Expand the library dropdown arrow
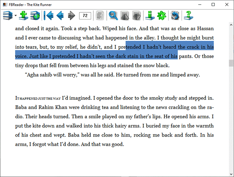 click(16, 15)
